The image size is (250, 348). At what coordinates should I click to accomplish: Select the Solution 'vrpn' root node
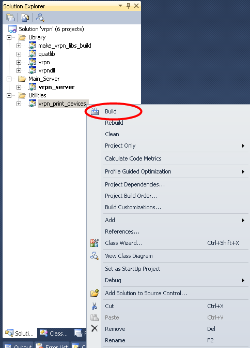[x=51, y=29]
